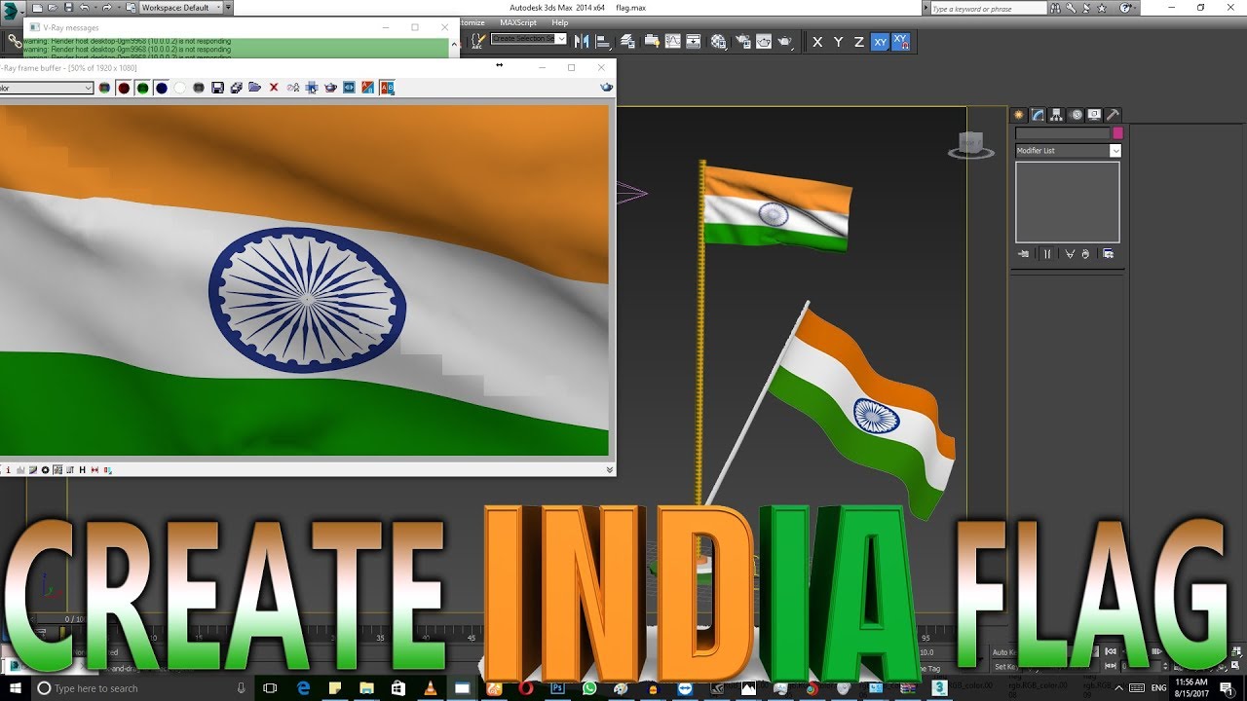Image resolution: width=1247 pixels, height=701 pixels.
Task: Click the magenta object color swatch
Action: point(1117,133)
